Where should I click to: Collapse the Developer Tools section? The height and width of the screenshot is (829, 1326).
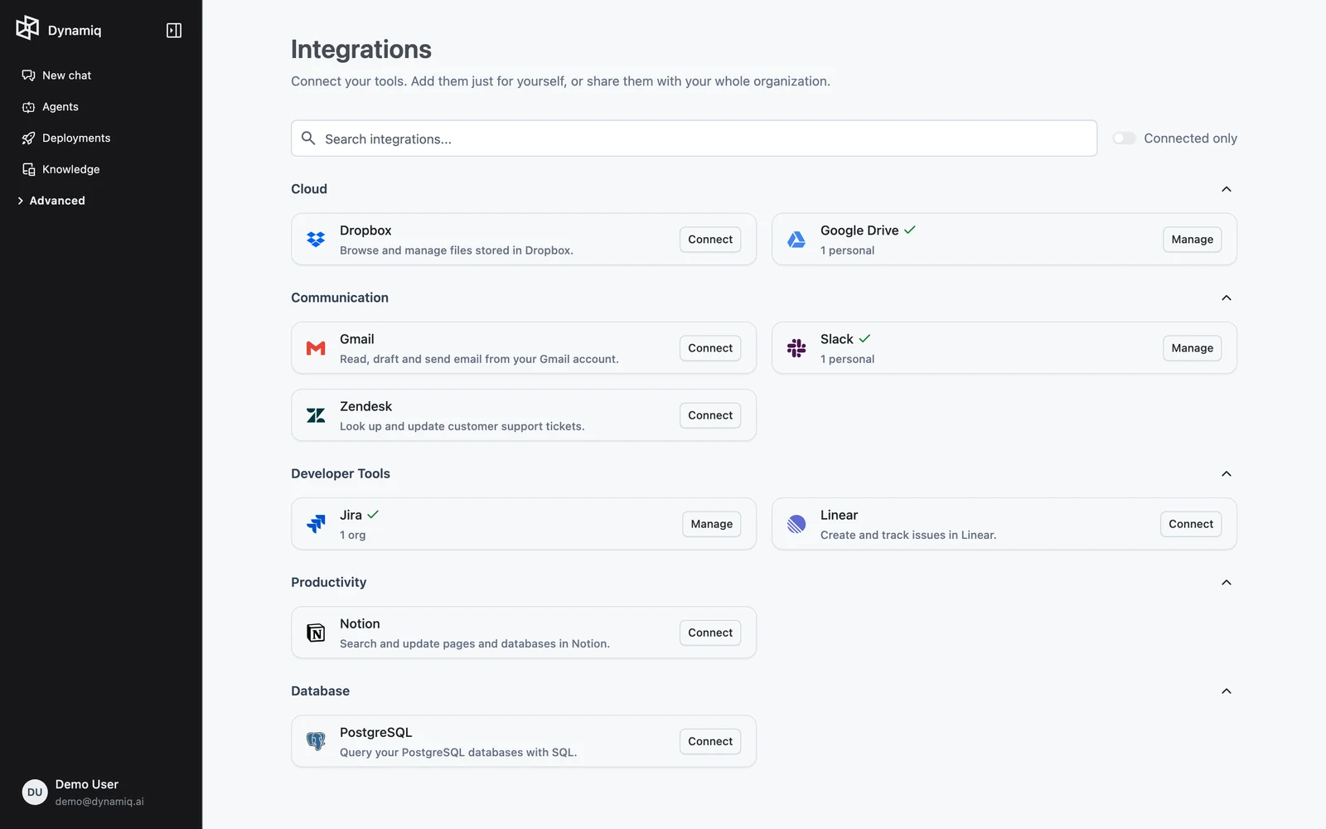[1227, 473]
